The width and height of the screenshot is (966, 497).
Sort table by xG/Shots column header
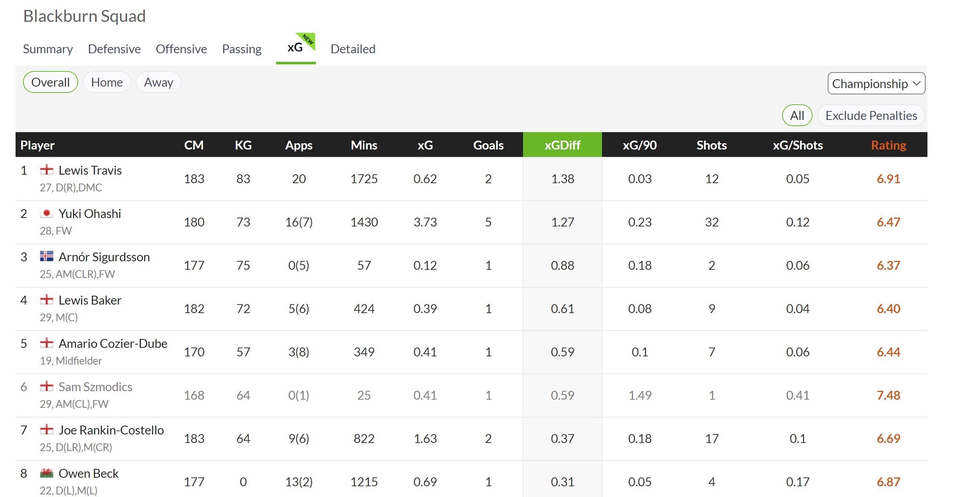click(798, 145)
